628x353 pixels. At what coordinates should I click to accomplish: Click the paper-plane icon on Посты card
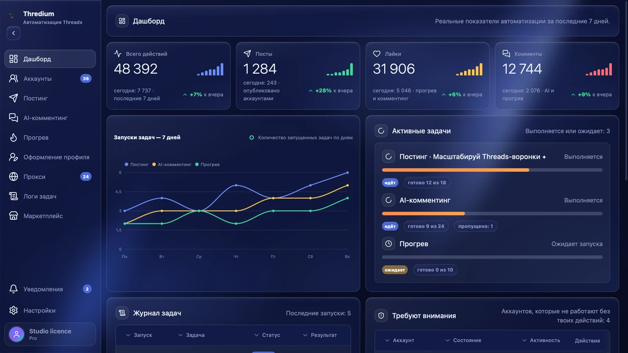[247, 54]
